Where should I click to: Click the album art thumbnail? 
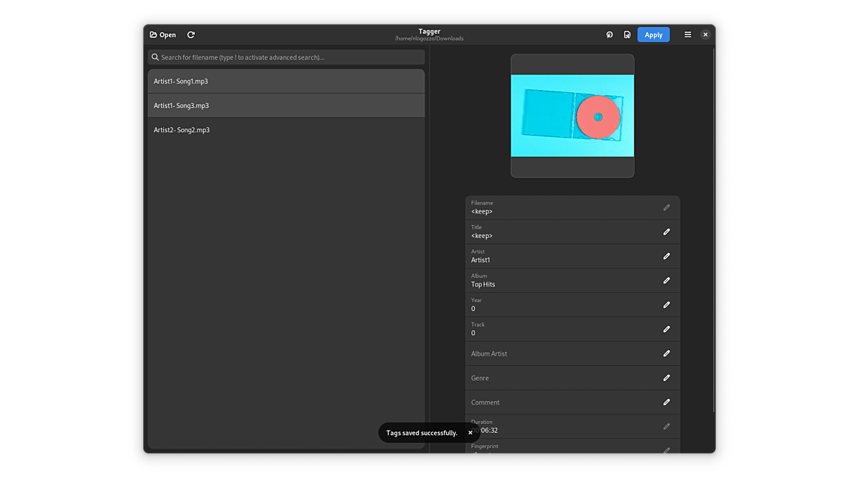point(573,116)
